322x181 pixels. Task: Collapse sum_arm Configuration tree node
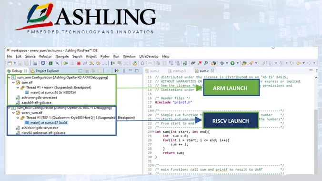(x=9, y=78)
